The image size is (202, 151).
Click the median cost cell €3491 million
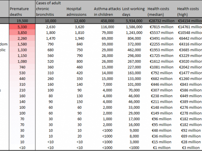162,38
